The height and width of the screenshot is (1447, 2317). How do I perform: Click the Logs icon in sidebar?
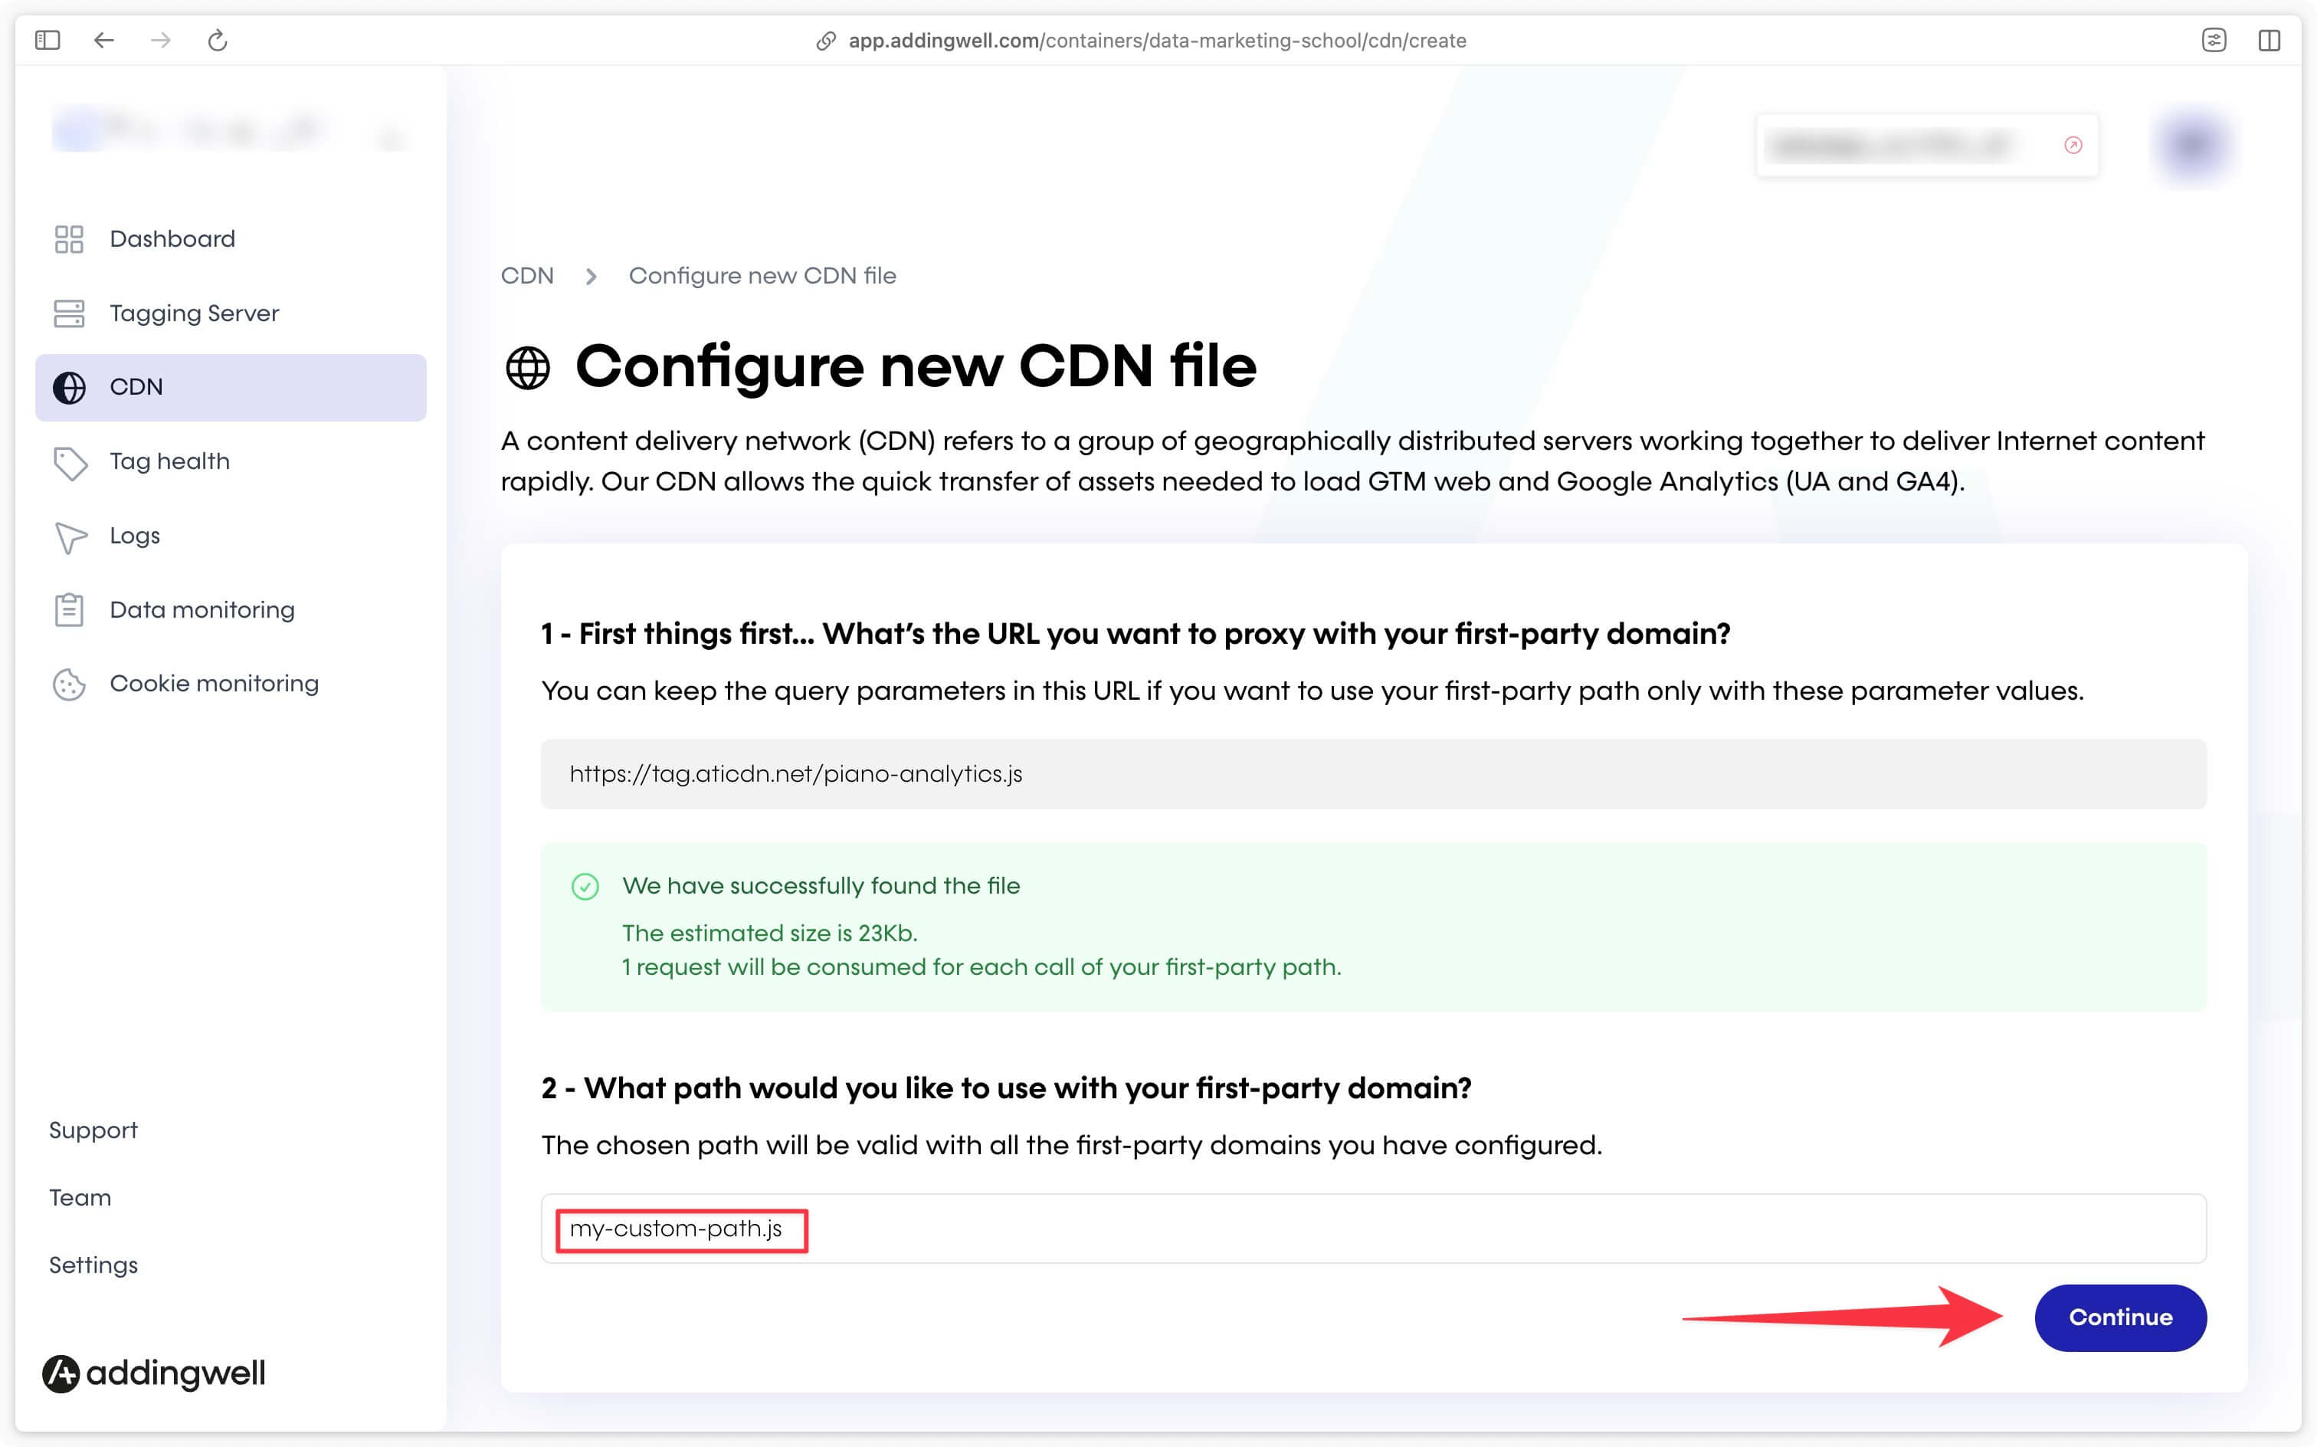pos(70,535)
